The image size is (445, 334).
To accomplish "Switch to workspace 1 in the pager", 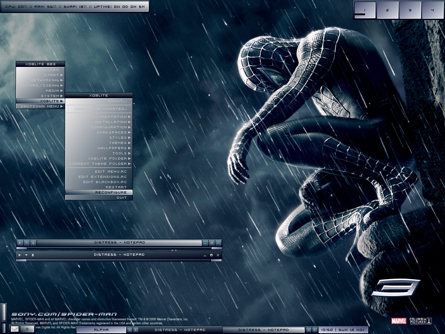I will pyautogui.click(x=365, y=10).
